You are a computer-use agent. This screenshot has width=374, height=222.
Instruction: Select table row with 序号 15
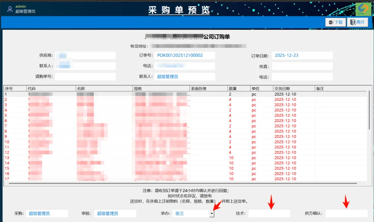[x=185, y=168]
